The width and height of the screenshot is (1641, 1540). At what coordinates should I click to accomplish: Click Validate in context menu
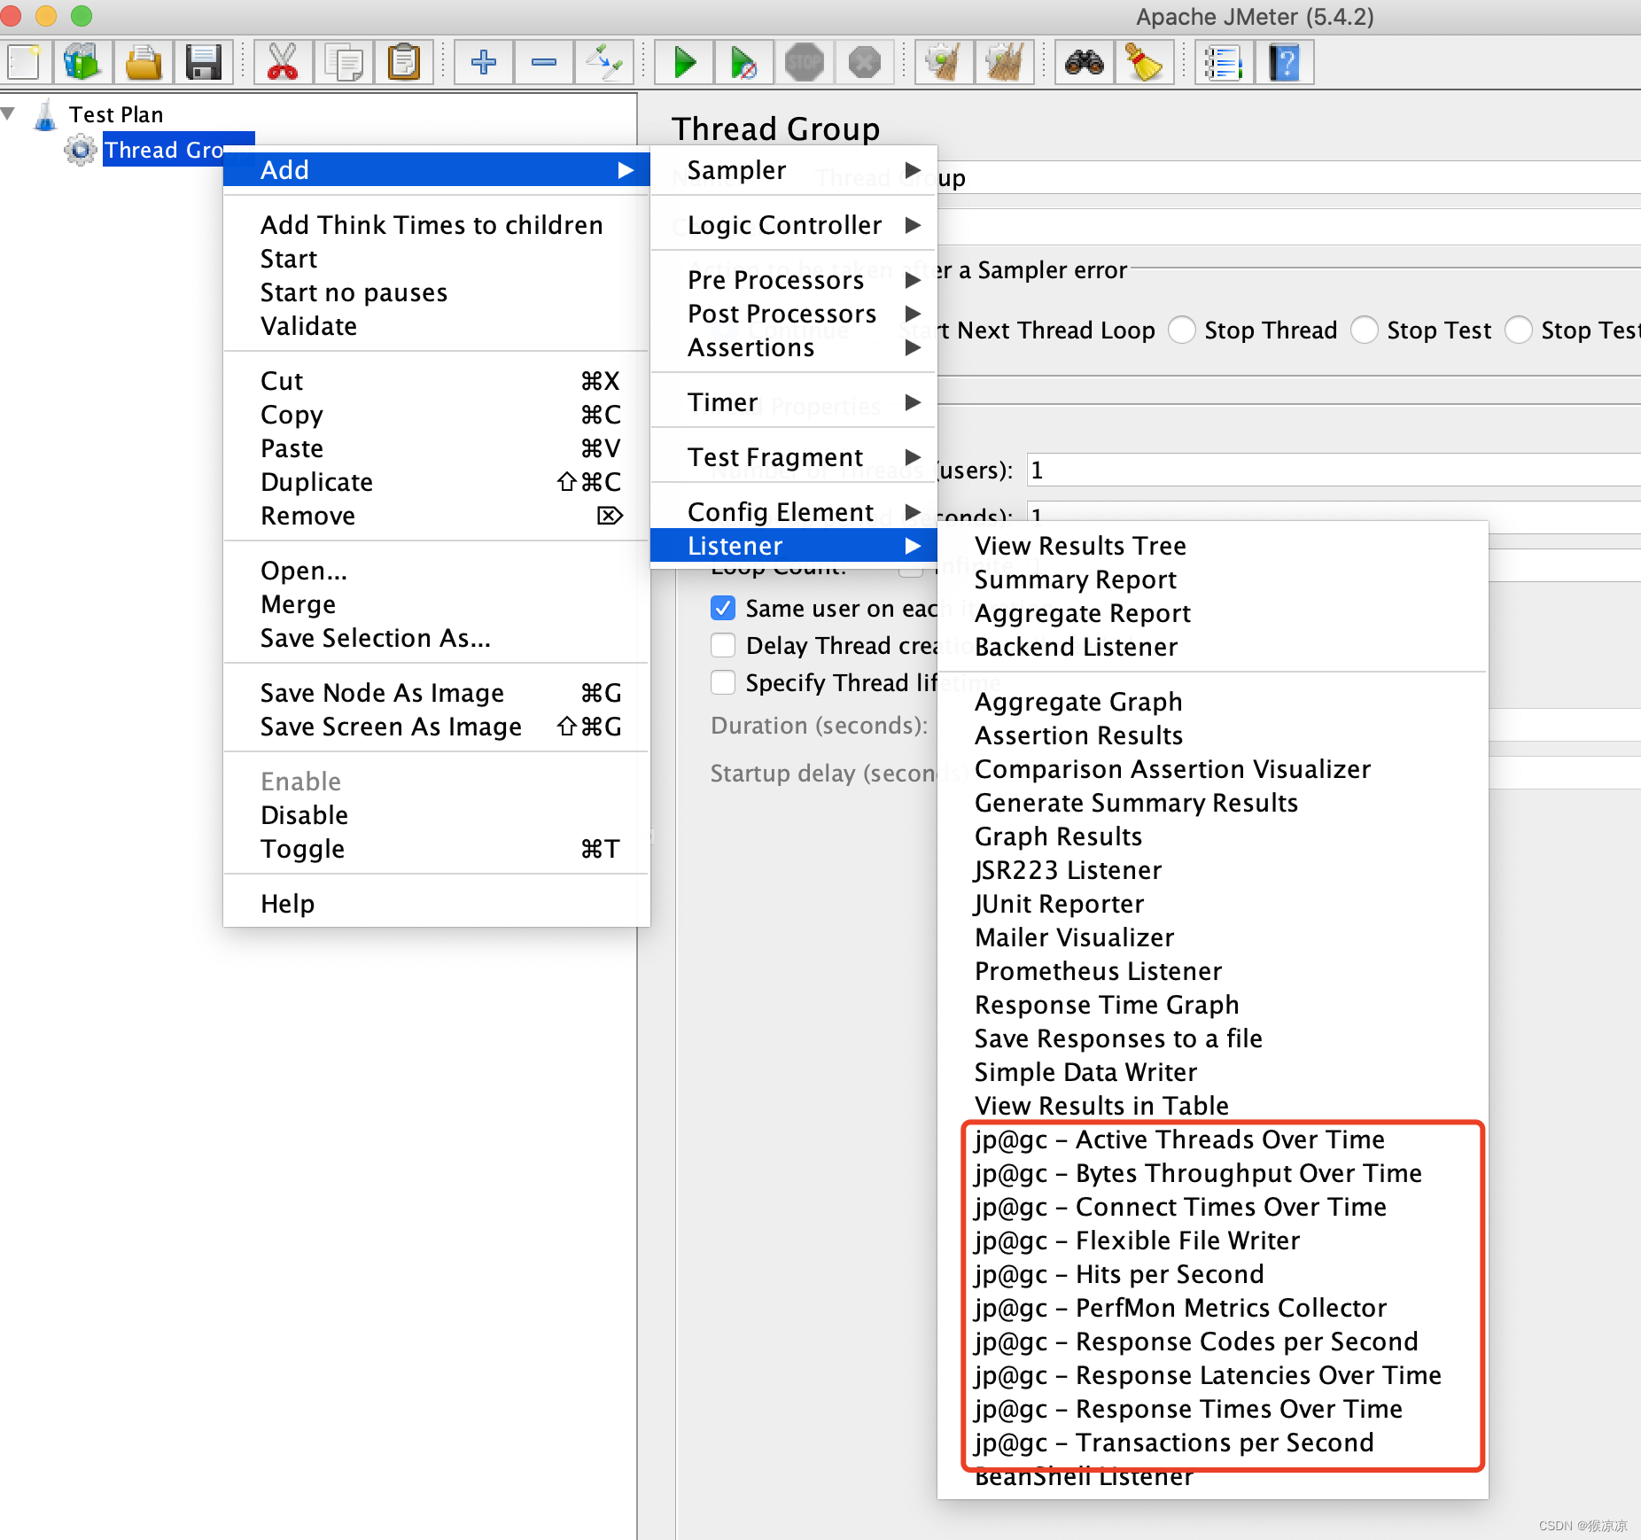(436, 326)
